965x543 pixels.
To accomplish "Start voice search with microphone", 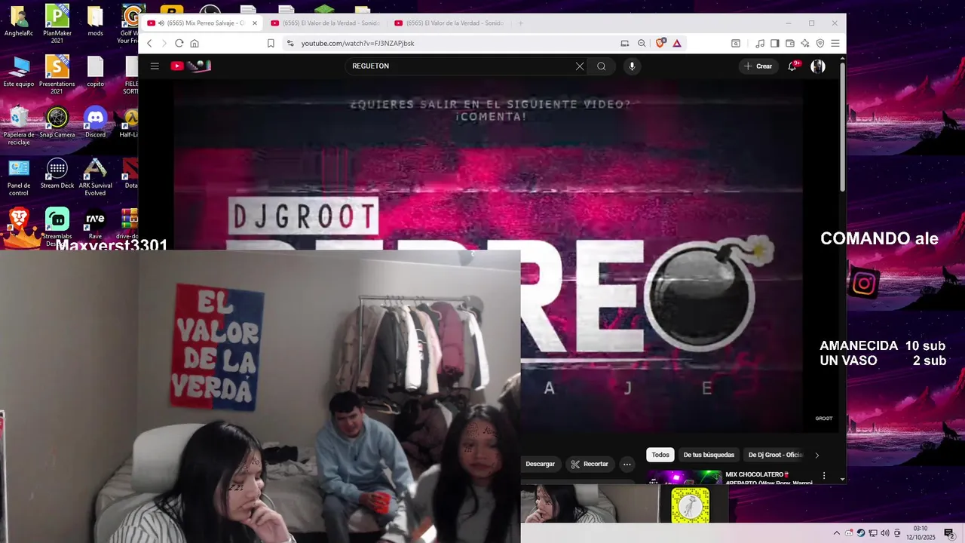I will (632, 66).
